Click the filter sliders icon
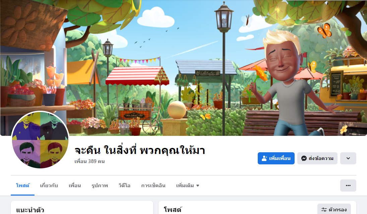The image size is (367, 214). 324,210
